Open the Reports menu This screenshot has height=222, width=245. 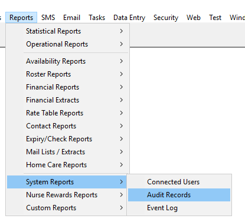point(21,18)
